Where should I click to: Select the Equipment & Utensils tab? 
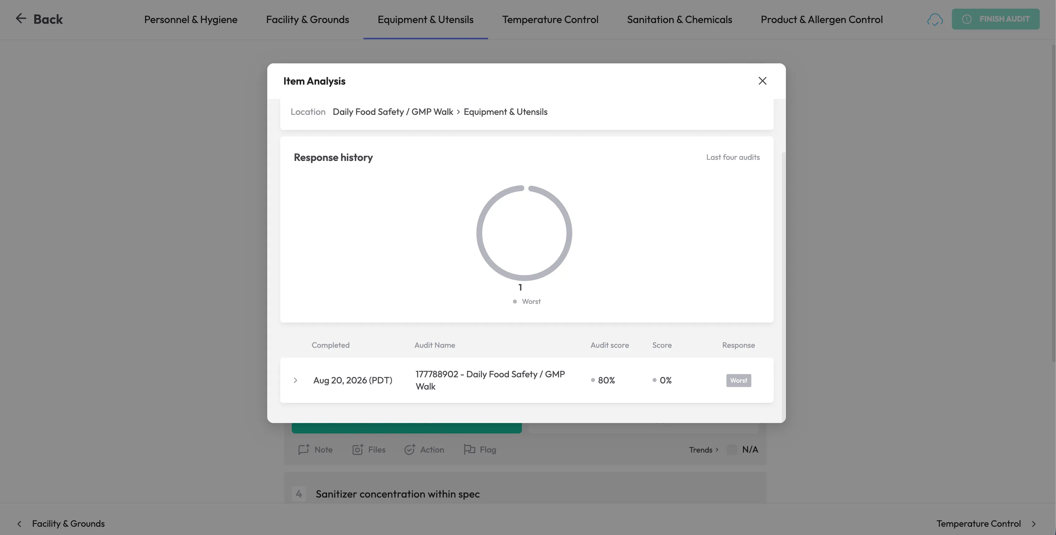coord(425,19)
